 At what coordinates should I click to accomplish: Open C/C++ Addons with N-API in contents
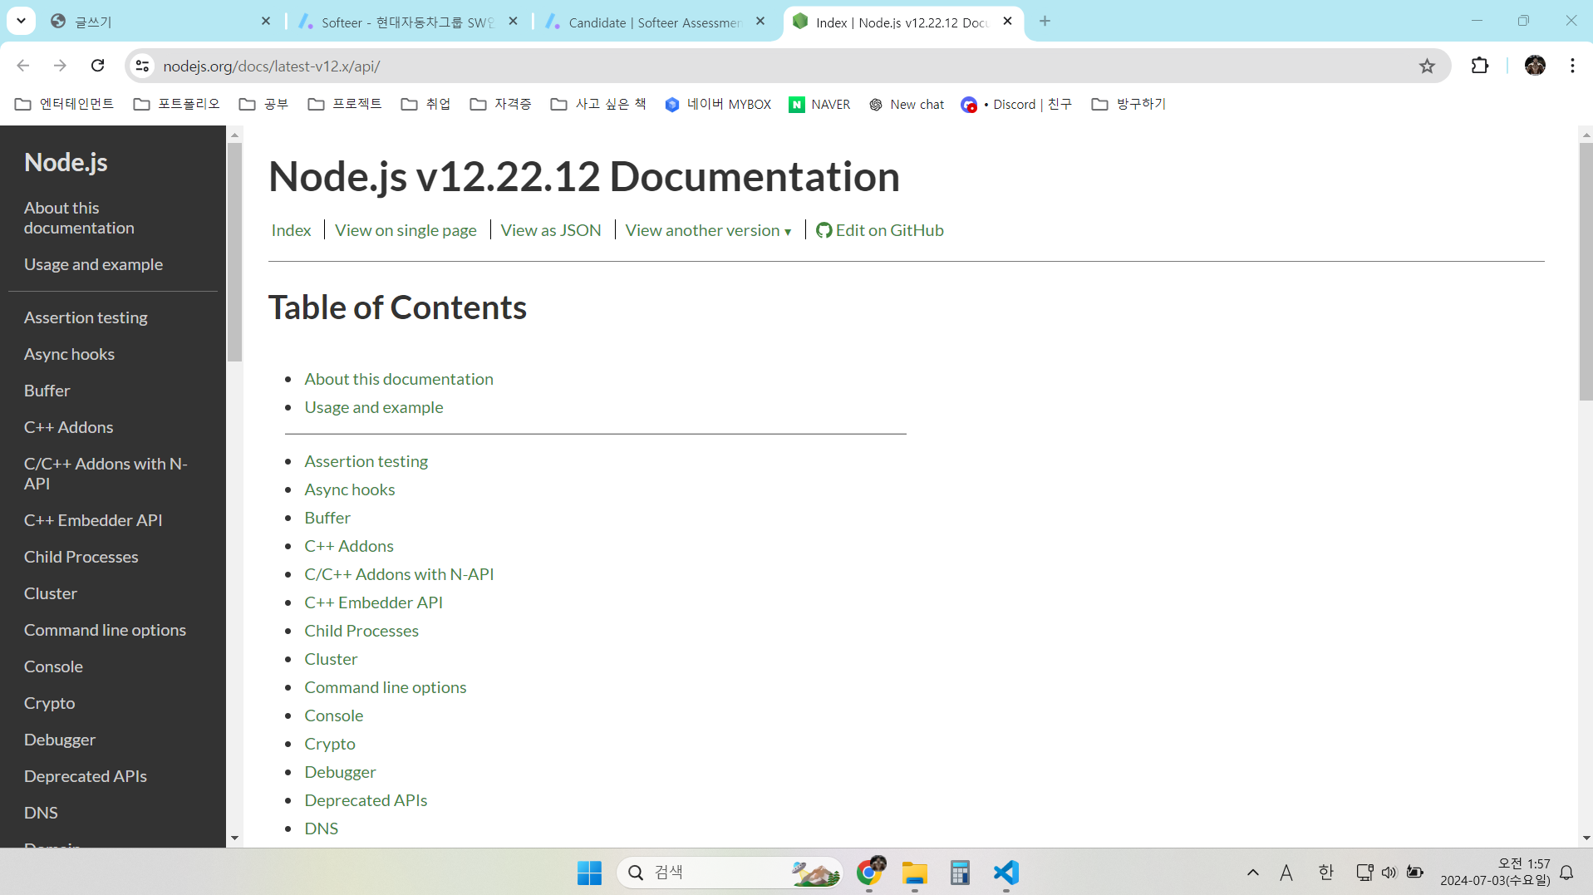coord(399,574)
